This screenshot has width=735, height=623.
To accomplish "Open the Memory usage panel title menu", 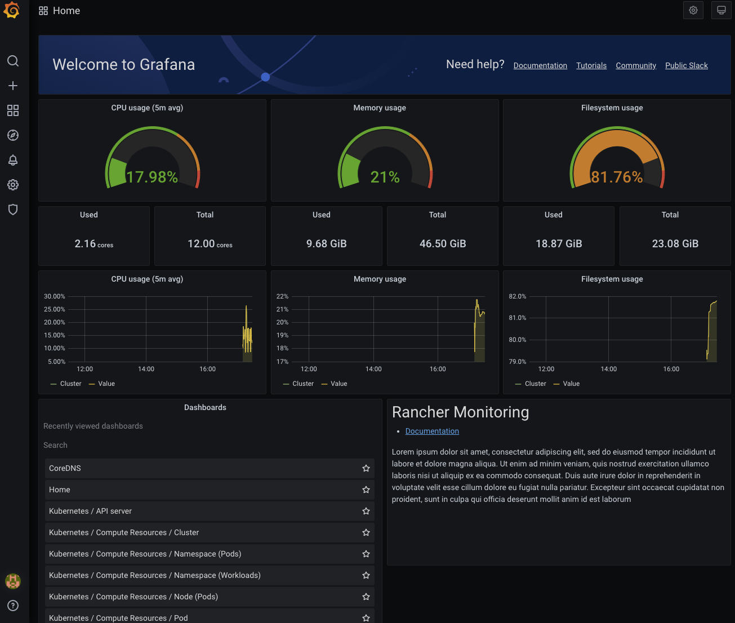I will pyautogui.click(x=380, y=108).
